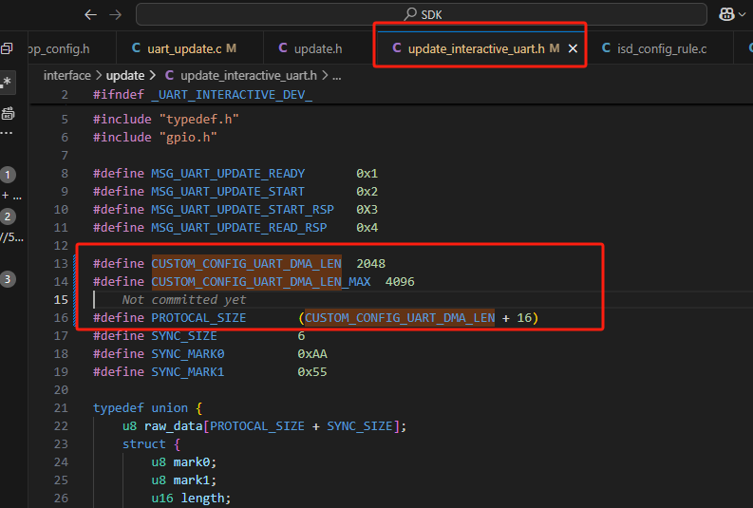The width and height of the screenshot is (753, 508).
Task: Click "u16 length" on line 26
Action: (188, 499)
